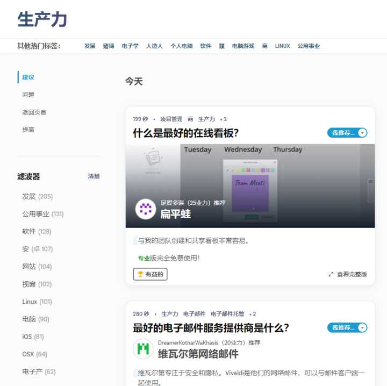The image size is (387, 386).
Task: Click the 生产力 page heading
Action: (x=42, y=19)
